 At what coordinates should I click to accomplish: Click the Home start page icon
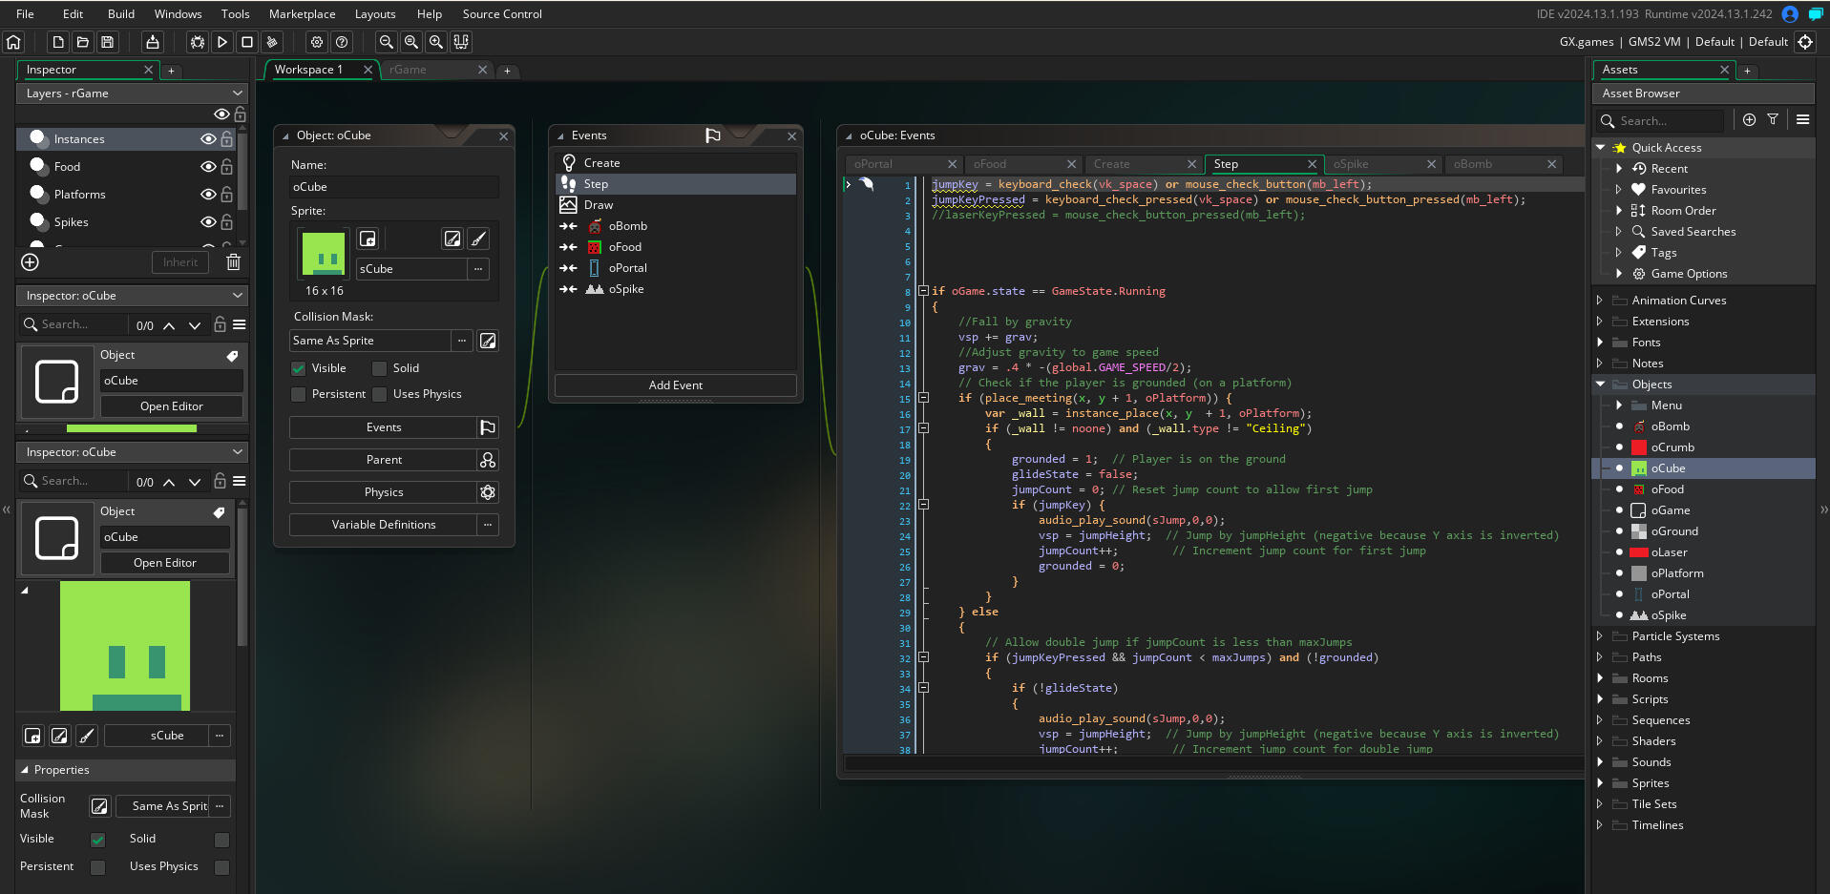(13, 42)
